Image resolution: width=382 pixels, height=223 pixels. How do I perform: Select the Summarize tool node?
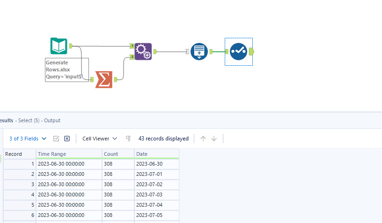(x=104, y=79)
